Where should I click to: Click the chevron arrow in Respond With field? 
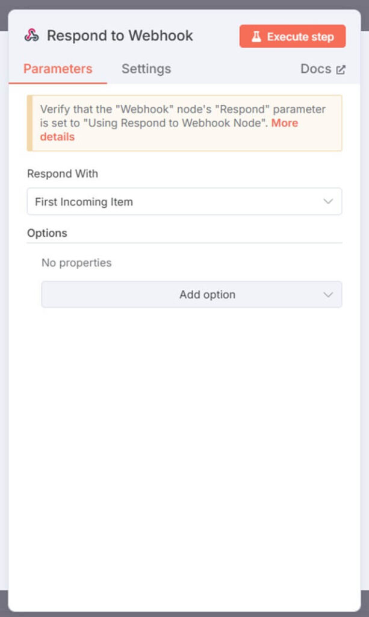point(328,202)
